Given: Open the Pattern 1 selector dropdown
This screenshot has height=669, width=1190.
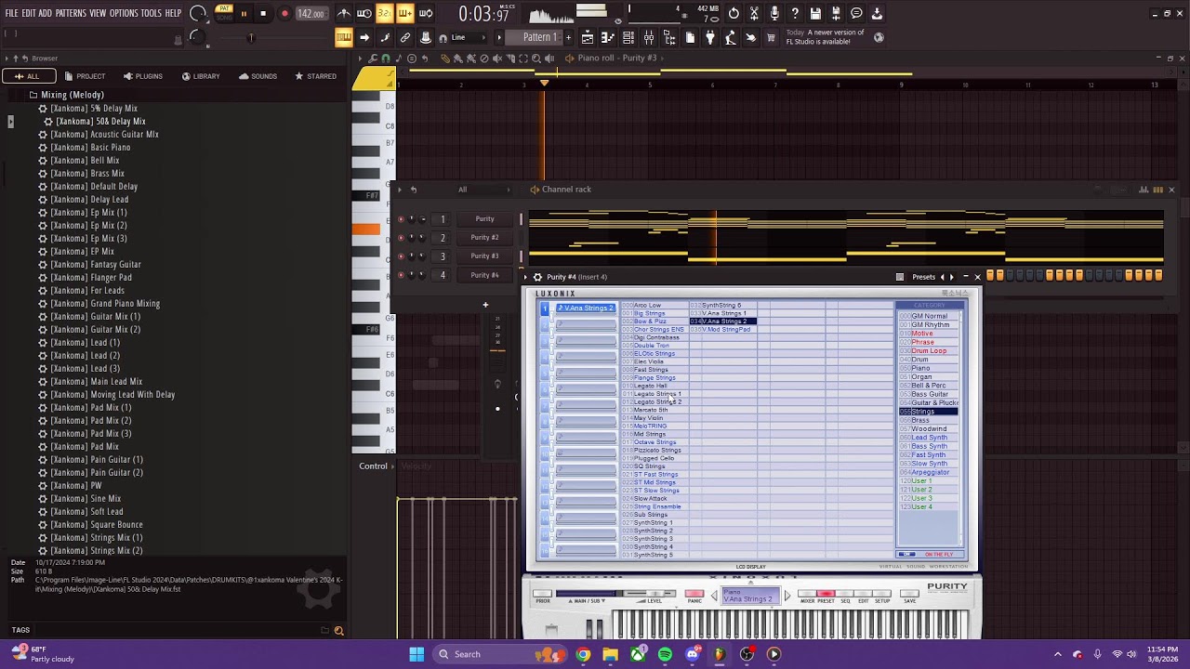Looking at the screenshot, I should click(539, 37).
